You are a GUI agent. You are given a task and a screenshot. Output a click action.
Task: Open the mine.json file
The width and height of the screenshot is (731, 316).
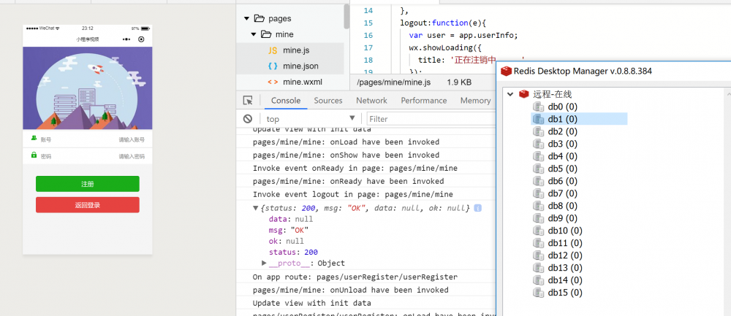click(300, 66)
